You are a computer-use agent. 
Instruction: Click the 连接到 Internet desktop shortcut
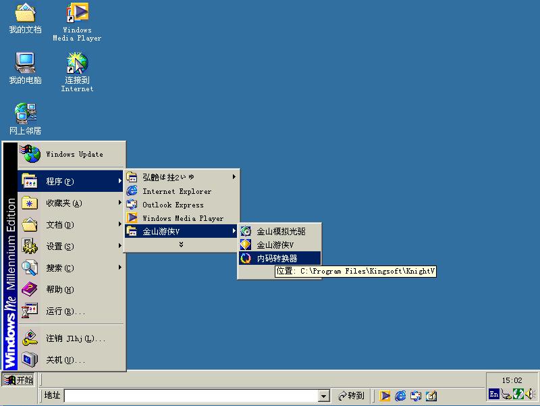(77, 72)
